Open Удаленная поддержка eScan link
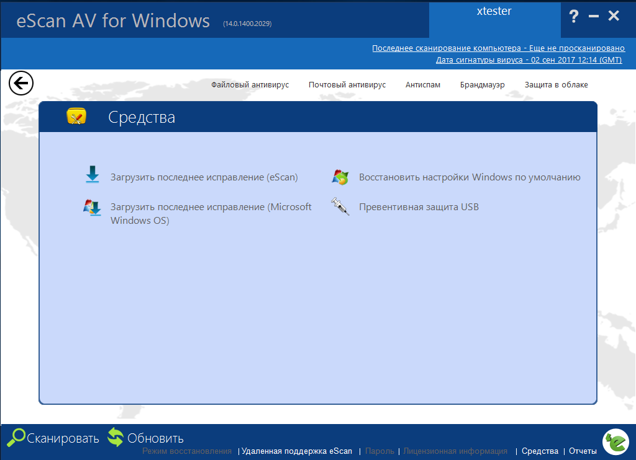 pos(296,451)
